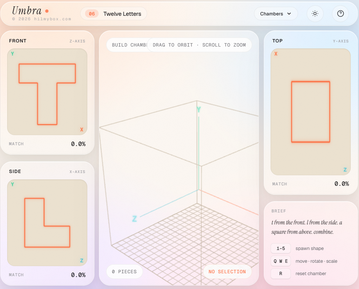Click the move · rotate · scale label

[316, 261]
